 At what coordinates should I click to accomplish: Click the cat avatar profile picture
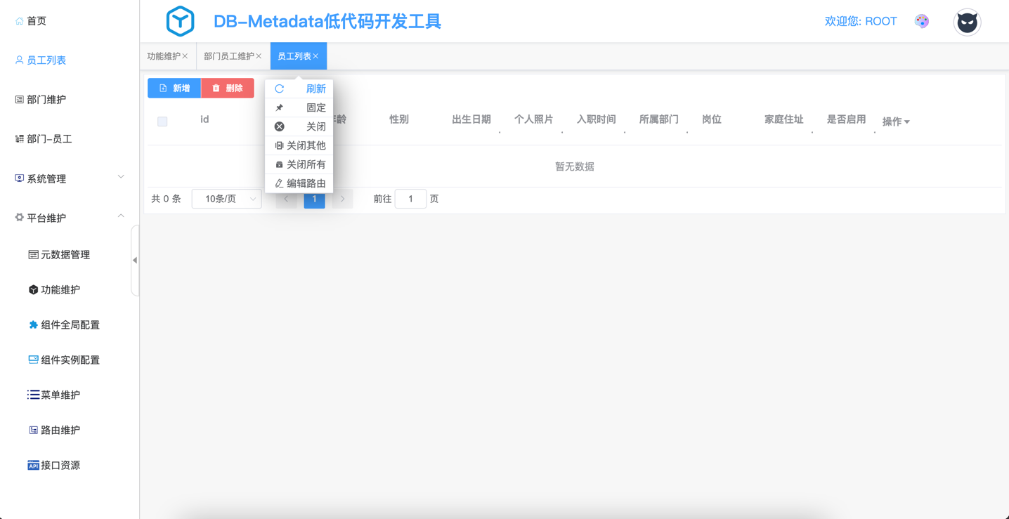pos(967,22)
